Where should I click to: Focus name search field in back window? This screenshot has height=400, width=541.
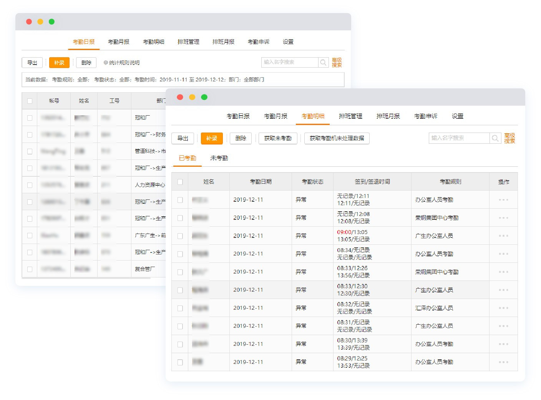(x=290, y=62)
